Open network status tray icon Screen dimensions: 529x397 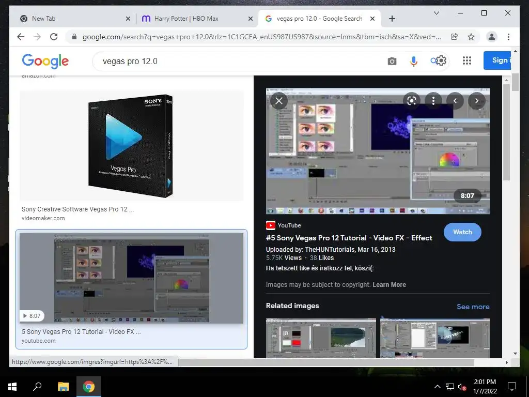tap(449, 387)
